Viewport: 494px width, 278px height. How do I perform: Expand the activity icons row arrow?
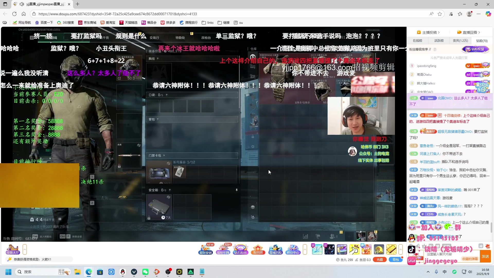pos(305,249)
